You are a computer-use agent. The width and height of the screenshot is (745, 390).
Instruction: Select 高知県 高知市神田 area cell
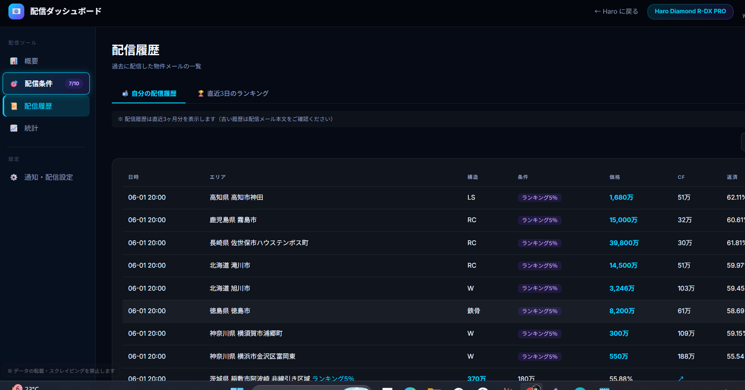coord(236,197)
